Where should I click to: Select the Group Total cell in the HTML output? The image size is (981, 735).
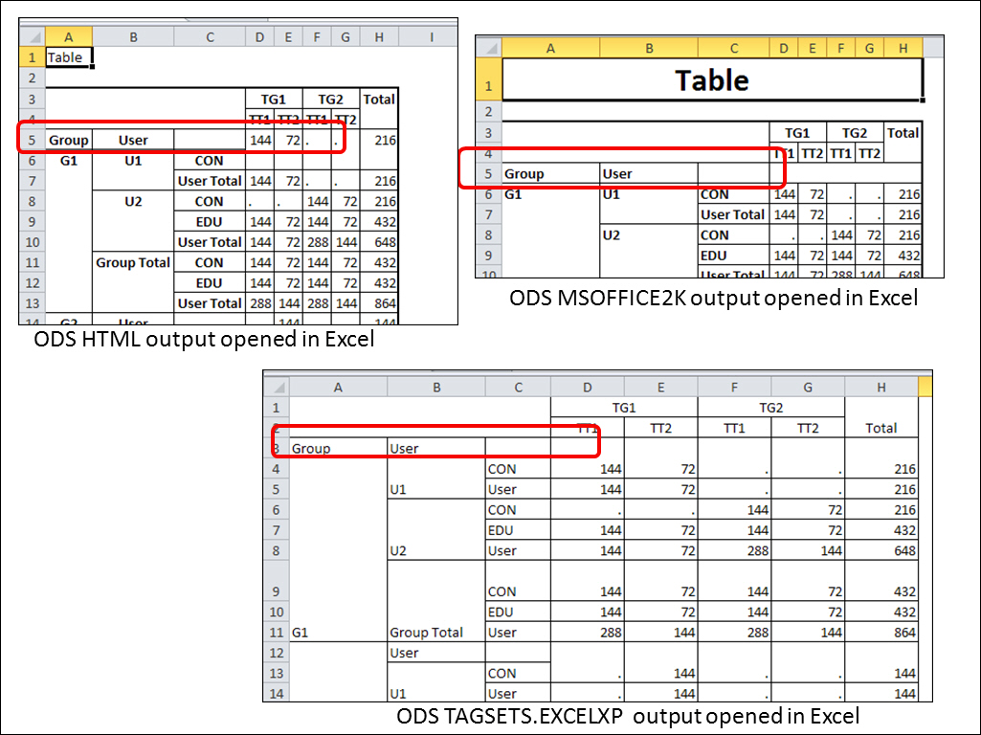[x=132, y=262]
